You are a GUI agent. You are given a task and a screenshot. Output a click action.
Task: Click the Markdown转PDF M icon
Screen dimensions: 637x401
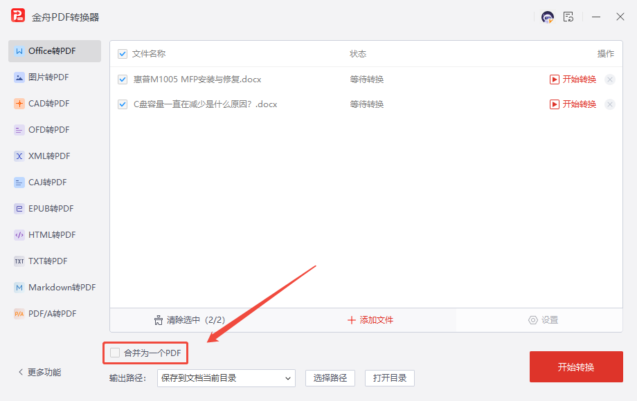19,288
